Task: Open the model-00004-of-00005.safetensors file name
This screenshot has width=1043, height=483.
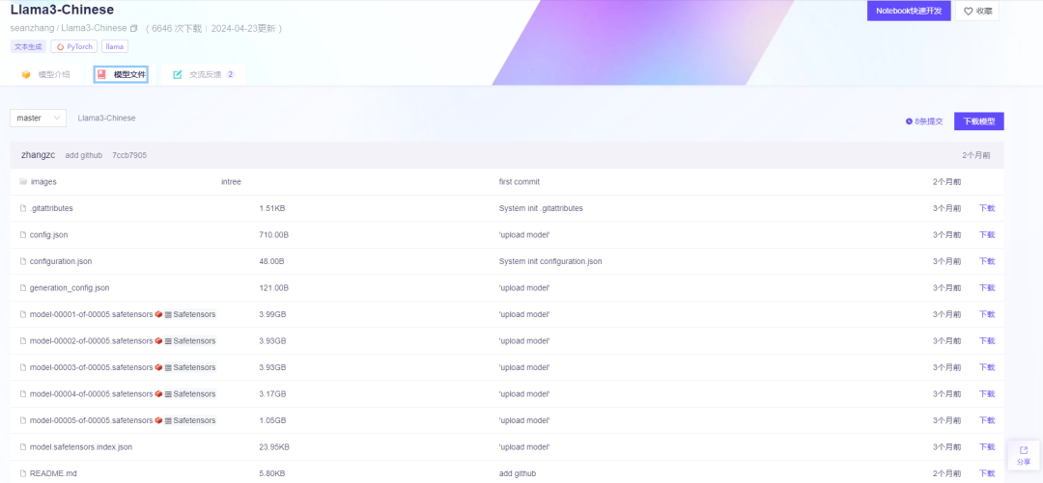Action: [x=91, y=394]
